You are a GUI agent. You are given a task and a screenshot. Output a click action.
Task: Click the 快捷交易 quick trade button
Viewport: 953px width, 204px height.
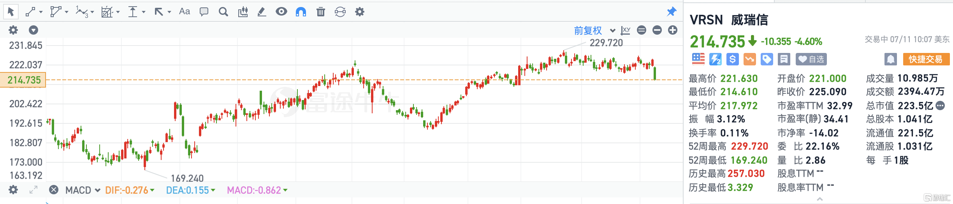(926, 59)
